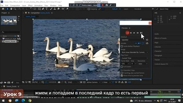
Task: Switch to the Standard workspace
Action: tap(138, 9)
